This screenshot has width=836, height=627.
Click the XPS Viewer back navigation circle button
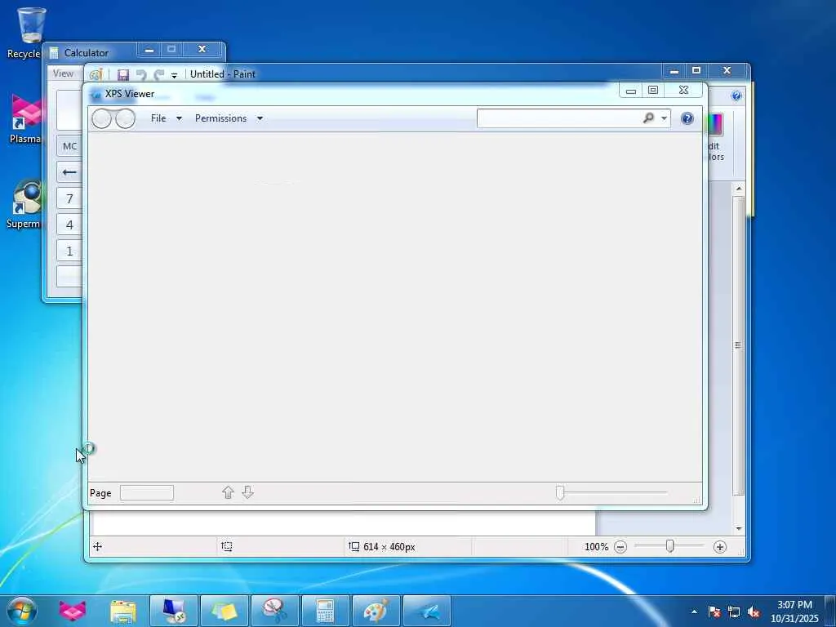101,118
